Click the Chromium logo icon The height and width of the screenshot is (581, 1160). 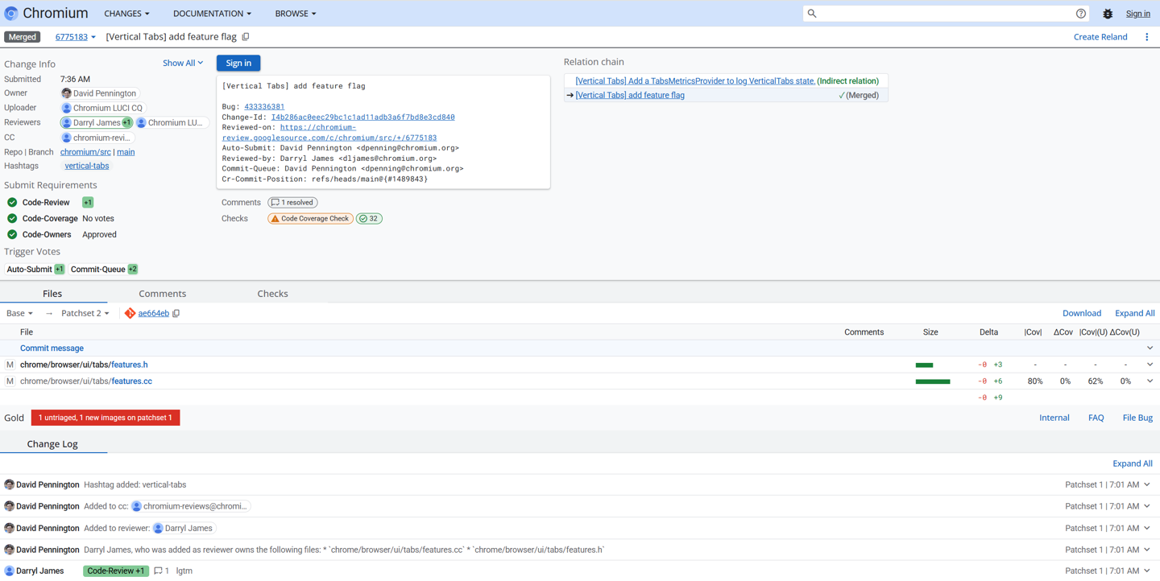pyautogui.click(x=11, y=14)
